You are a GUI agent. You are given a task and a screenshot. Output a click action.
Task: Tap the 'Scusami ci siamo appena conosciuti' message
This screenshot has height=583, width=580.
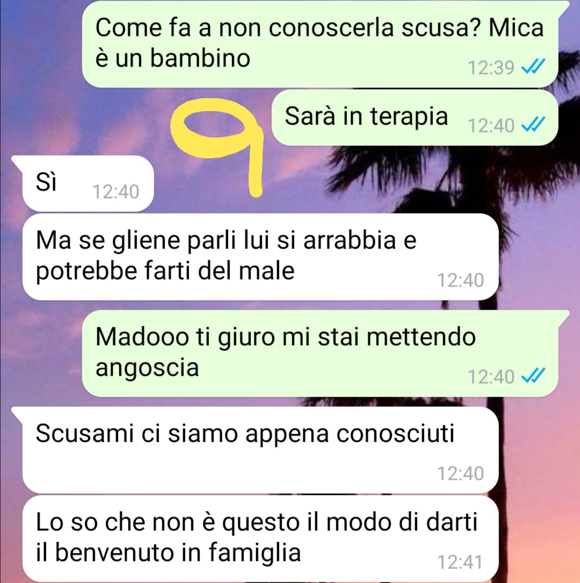pyautogui.click(x=260, y=450)
